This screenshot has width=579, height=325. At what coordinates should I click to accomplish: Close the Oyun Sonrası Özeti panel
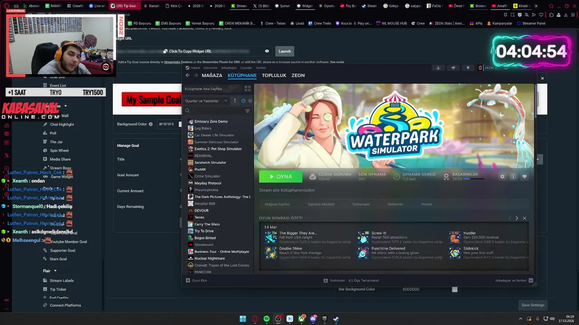[524, 218]
